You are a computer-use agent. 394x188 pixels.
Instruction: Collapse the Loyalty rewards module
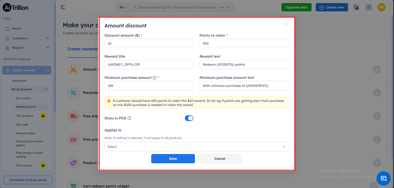point(27,70)
